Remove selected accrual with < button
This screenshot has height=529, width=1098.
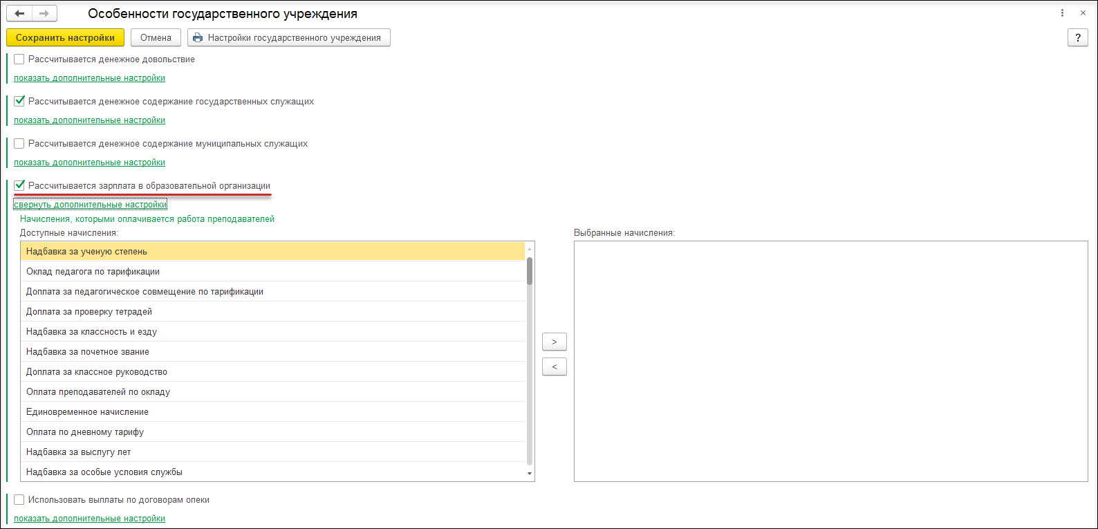[555, 366]
